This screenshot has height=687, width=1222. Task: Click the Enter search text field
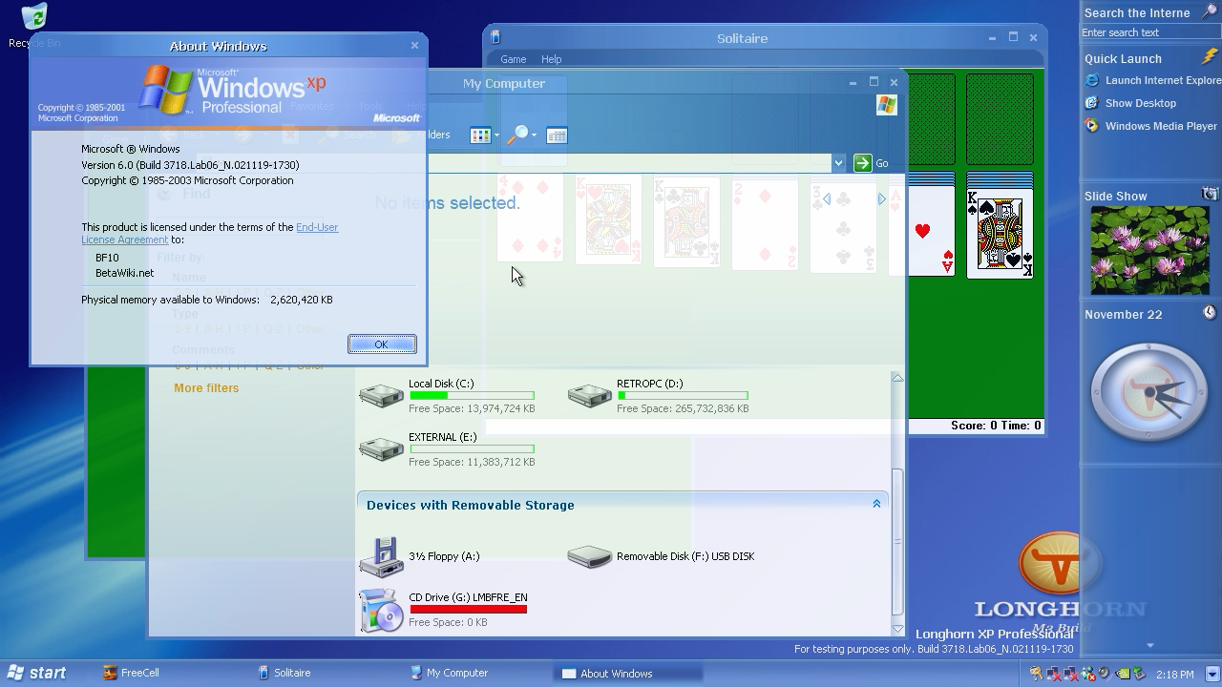pos(1149,32)
